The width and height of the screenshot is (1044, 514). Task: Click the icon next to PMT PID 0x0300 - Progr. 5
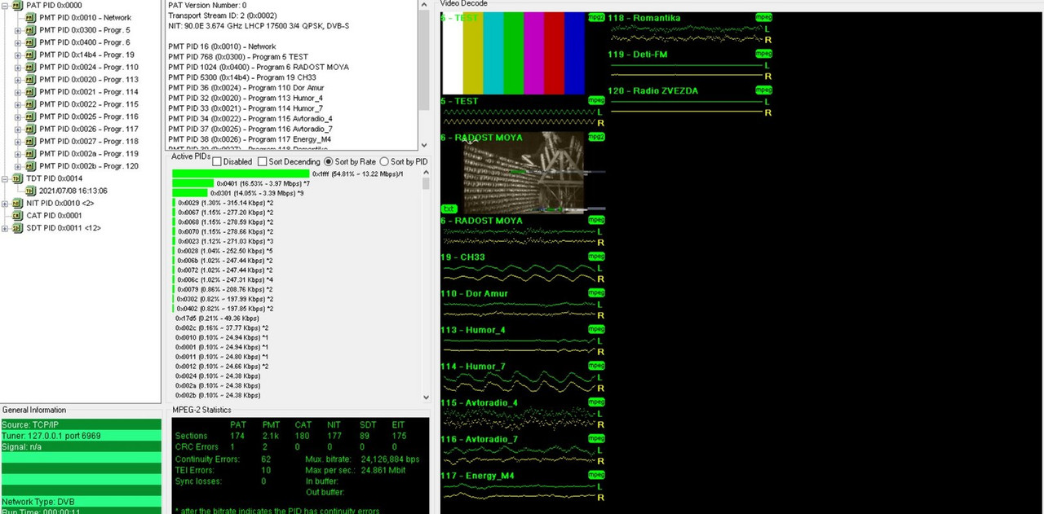31,30
